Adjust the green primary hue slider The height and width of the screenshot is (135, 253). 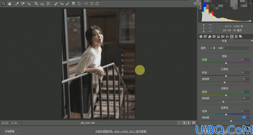pos(226,95)
